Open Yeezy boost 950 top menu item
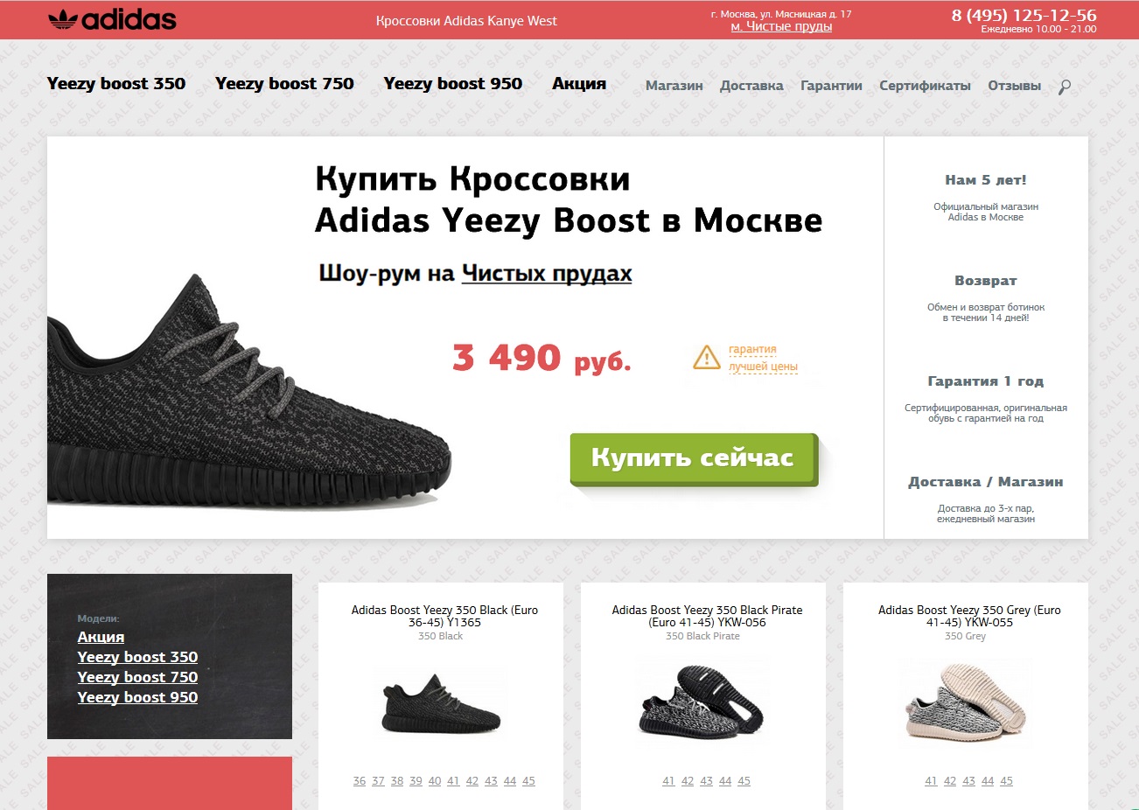 point(453,84)
